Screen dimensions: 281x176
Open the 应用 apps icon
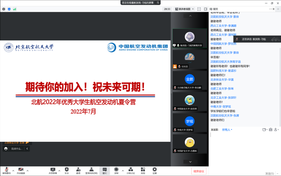click(143, 171)
